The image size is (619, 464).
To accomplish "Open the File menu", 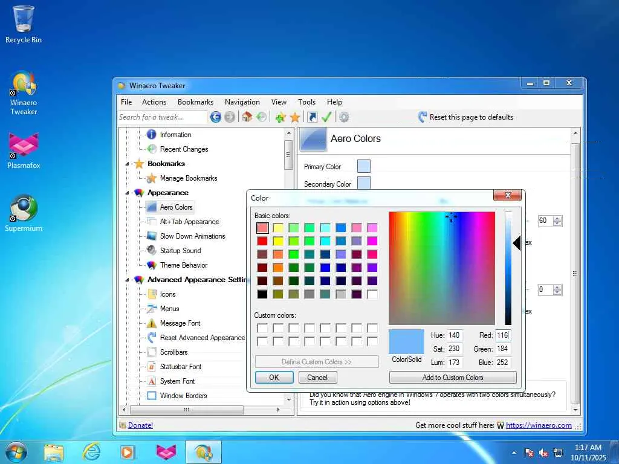I will 126,101.
